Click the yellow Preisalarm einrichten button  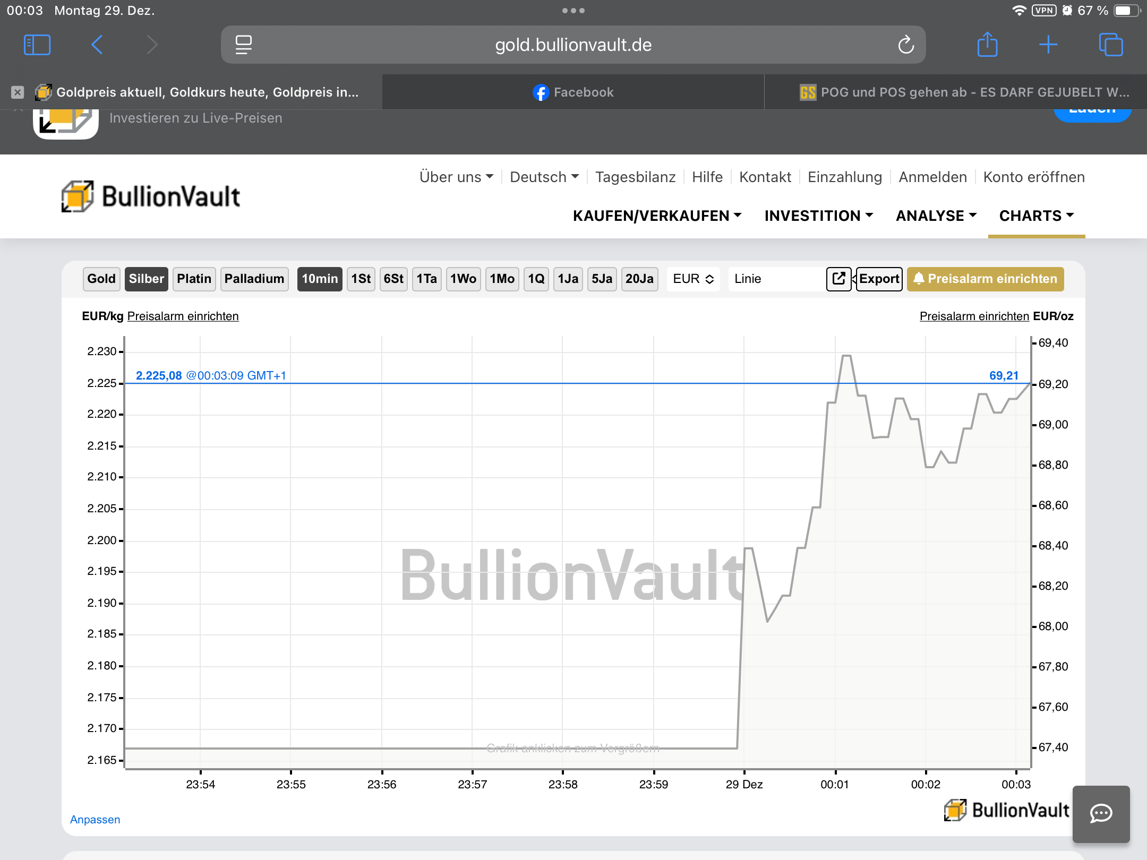pyautogui.click(x=985, y=279)
